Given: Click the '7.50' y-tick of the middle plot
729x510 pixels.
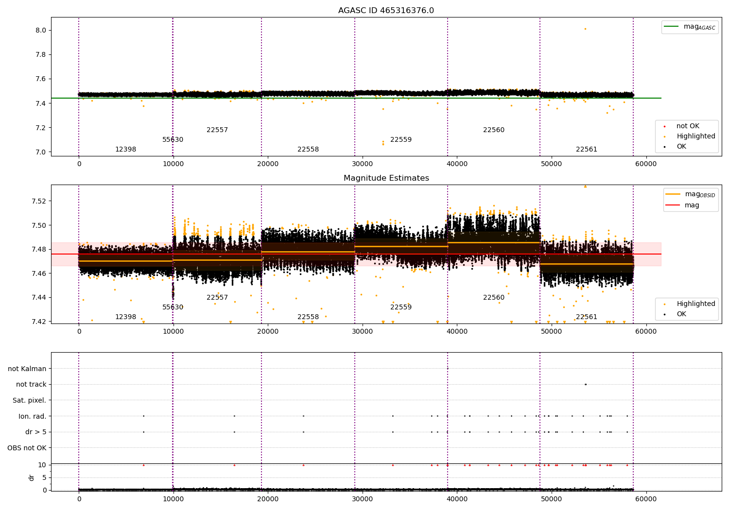Looking at the screenshot, I should click(x=39, y=225).
